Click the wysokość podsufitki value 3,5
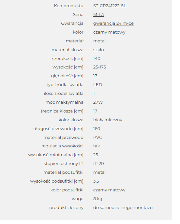 click(x=96, y=181)
